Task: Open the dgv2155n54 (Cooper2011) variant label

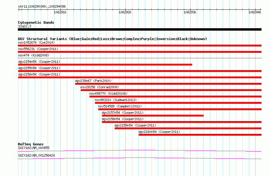Action: tap(39, 68)
